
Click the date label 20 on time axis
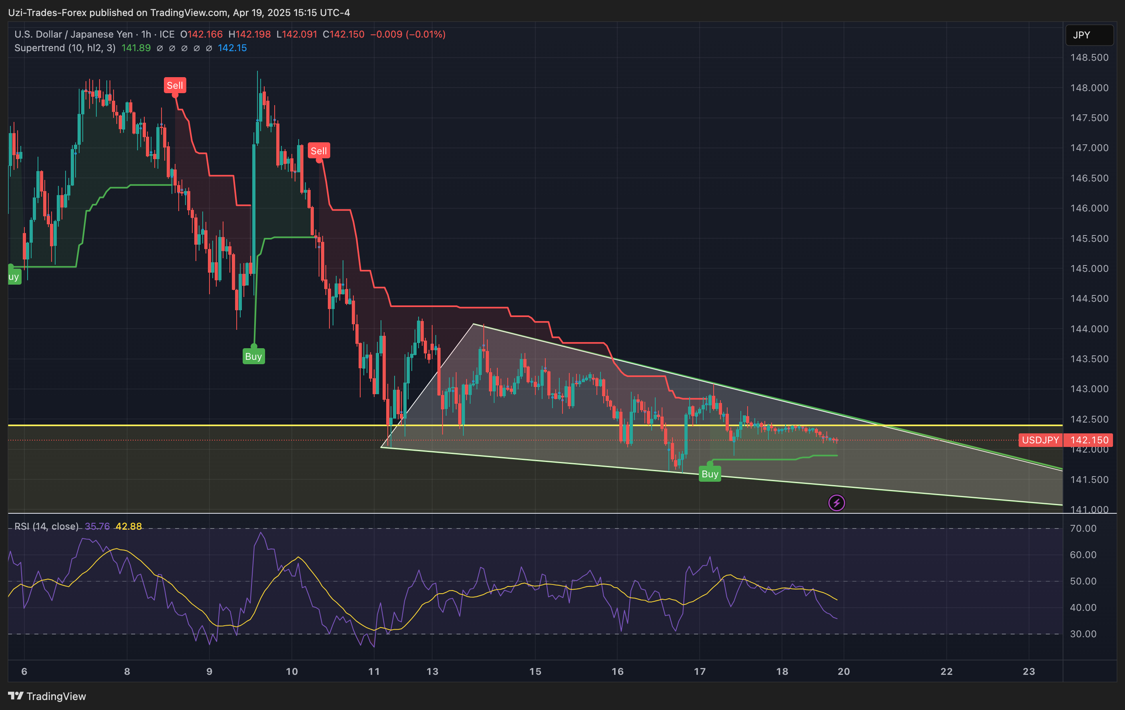[843, 671]
